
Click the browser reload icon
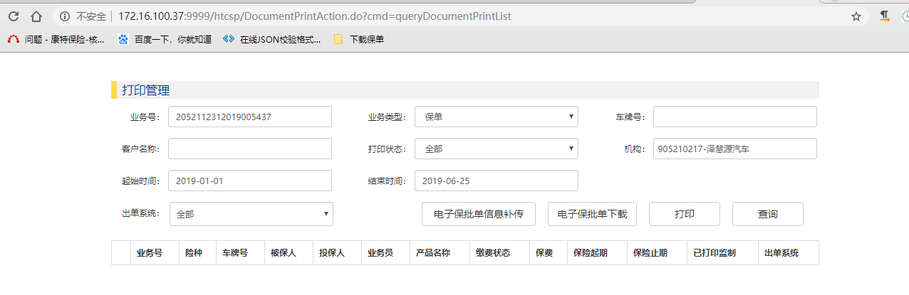14,16
